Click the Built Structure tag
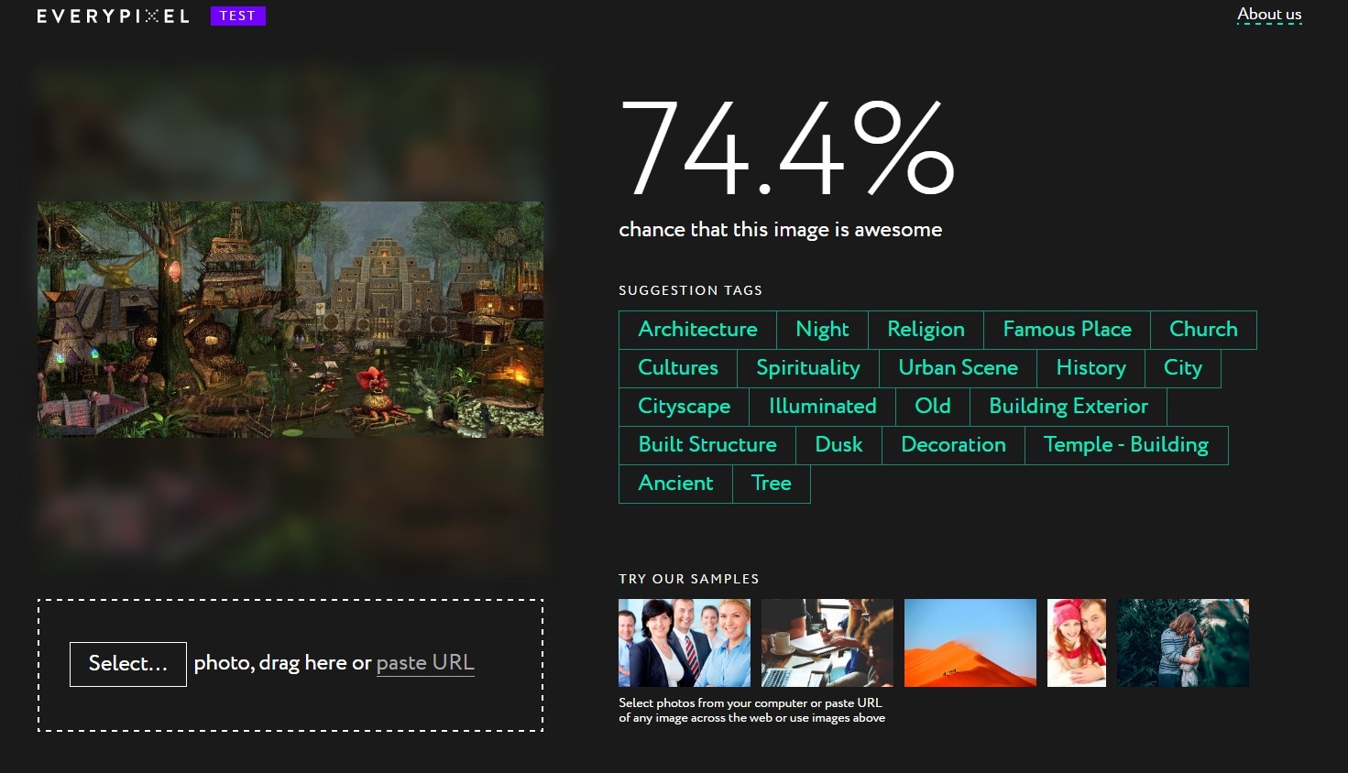Screen dimensions: 1348x773 pyautogui.click(x=707, y=445)
